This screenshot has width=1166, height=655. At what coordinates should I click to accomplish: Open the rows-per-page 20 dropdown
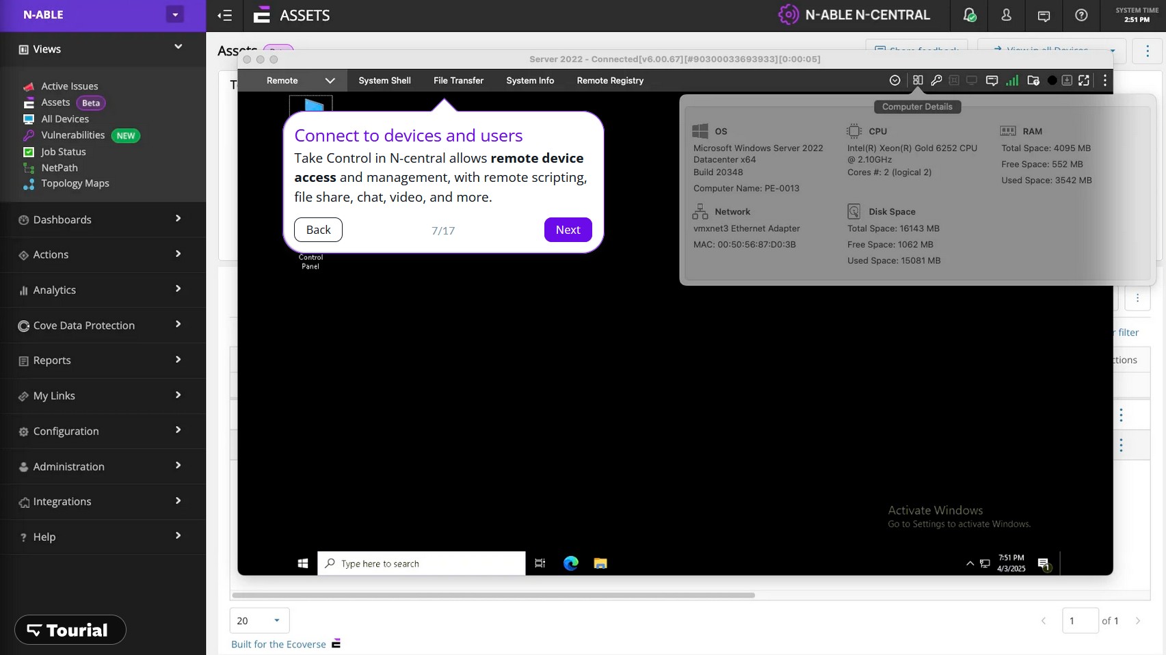[260, 620]
